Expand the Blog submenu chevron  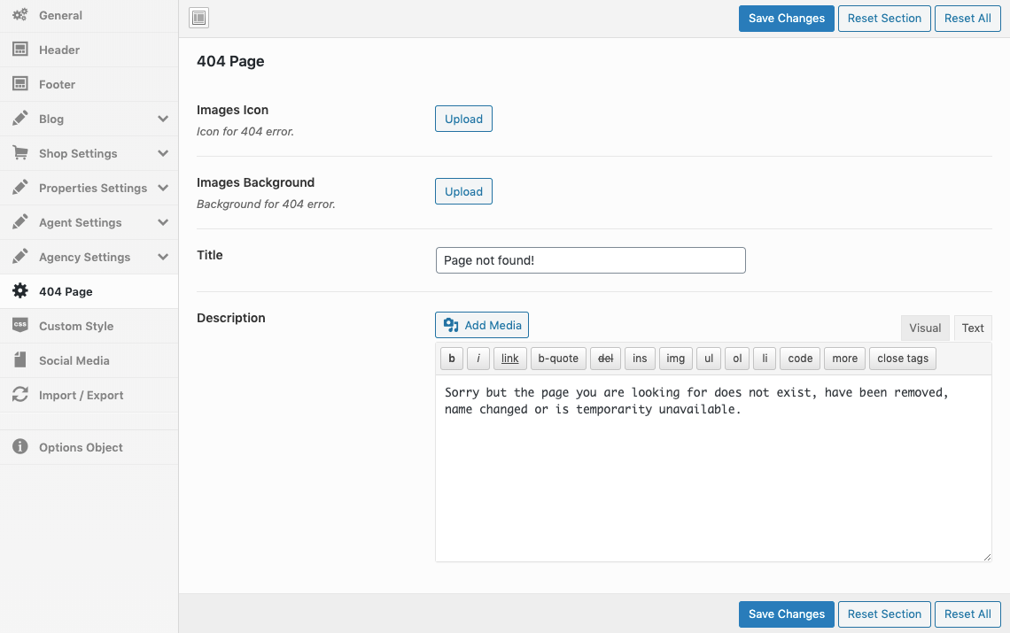coord(163,119)
